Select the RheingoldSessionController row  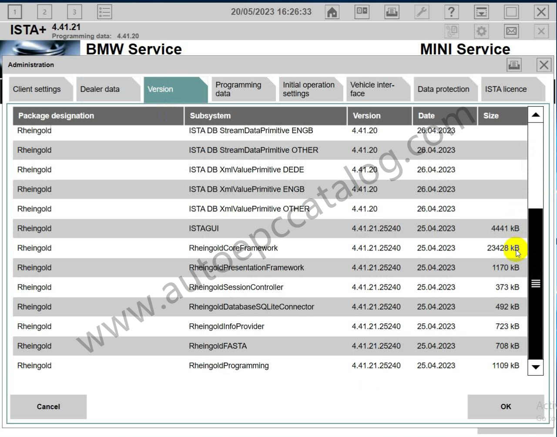(270, 288)
